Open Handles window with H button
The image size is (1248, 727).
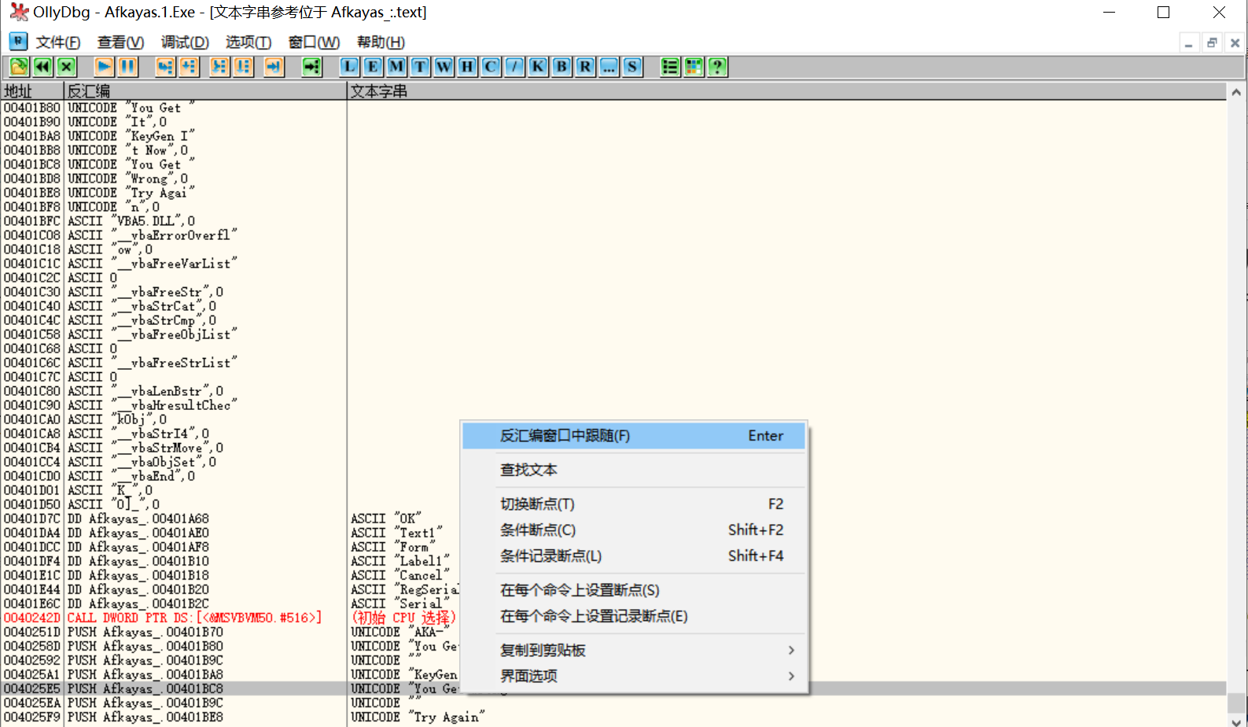pyautogui.click(x=467, y=67)
